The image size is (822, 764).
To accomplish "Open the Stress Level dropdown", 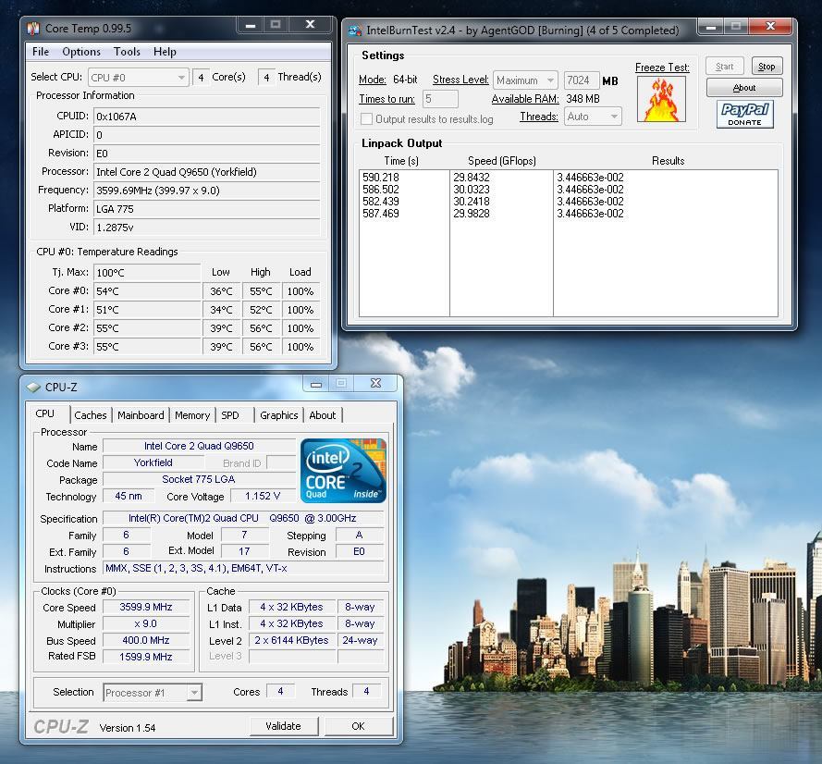I will 525,80.
